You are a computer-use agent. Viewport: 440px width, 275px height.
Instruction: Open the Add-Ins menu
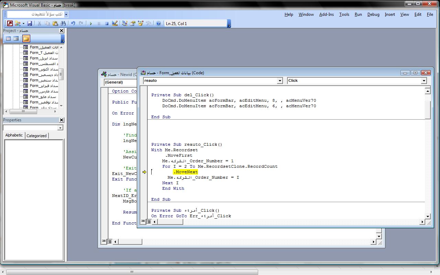327,14
